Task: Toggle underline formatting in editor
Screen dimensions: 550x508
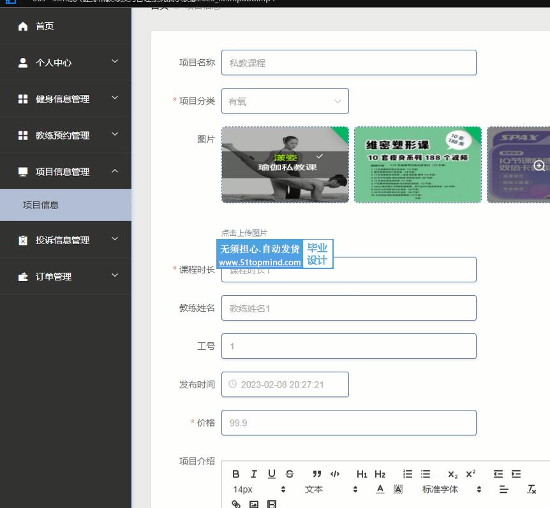Action: (x=272, y=474)
